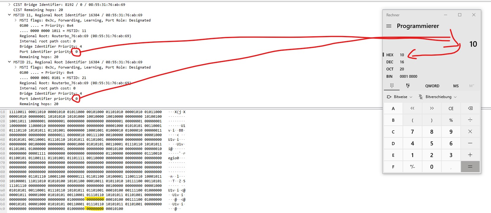Image resolution: width=491 pixels, height=213 pixels.
Task: Click the plus operator key
Action: click(x=470, y=155)
